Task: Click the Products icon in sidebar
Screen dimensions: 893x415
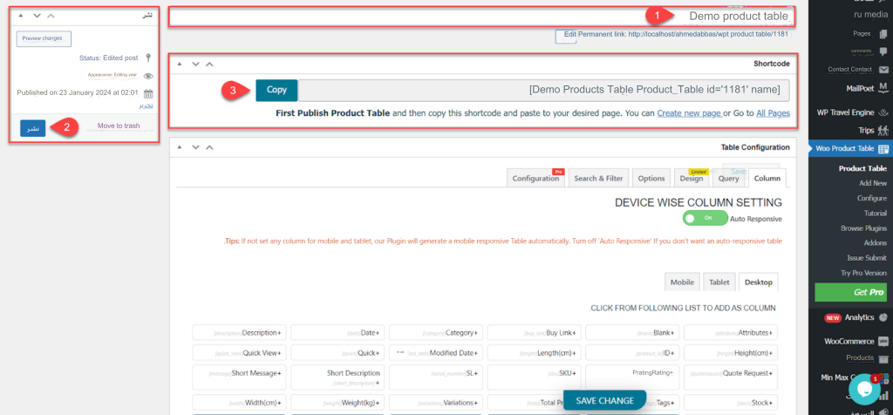Action: click(883, 358)
